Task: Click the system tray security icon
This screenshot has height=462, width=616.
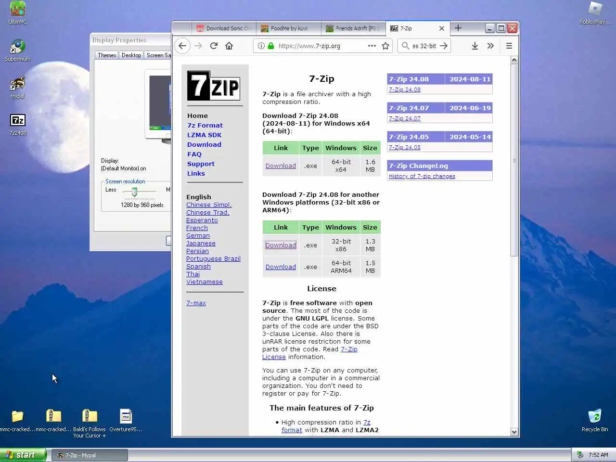Action: [x=580, y=455]
